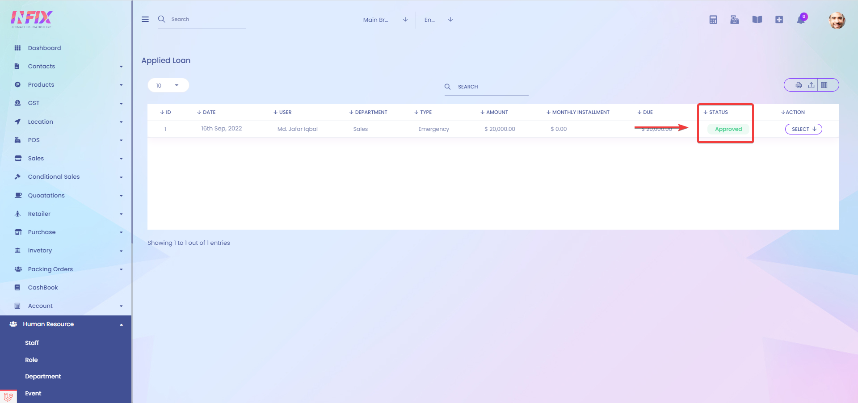Click the INFIX logo
This screenshot has width=858, height=403.
point(31,19)
